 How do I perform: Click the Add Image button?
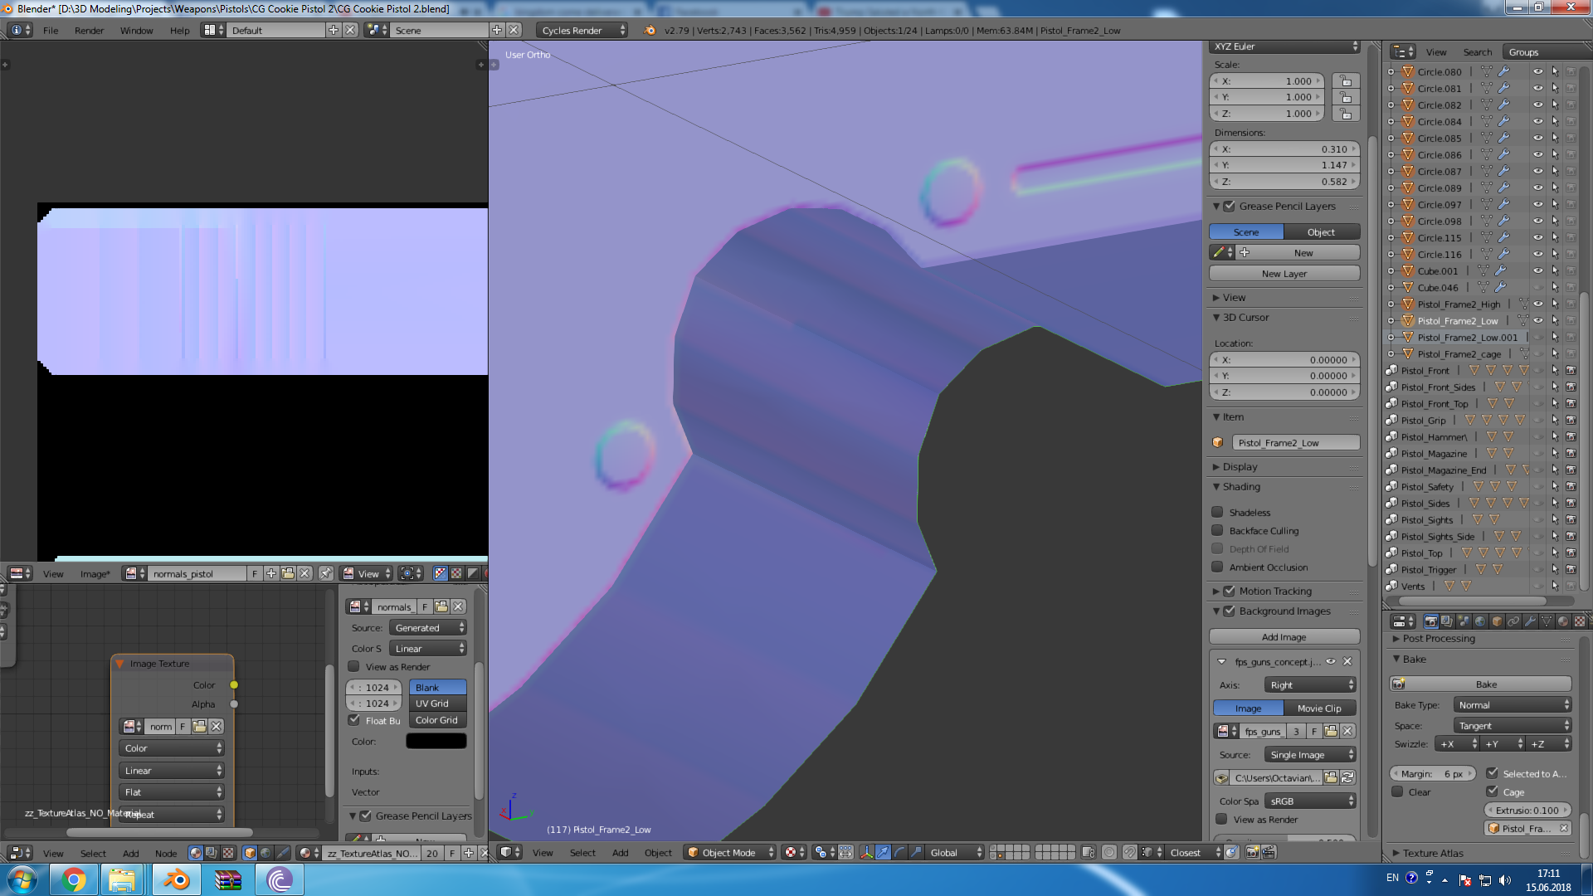point(1284,636)
